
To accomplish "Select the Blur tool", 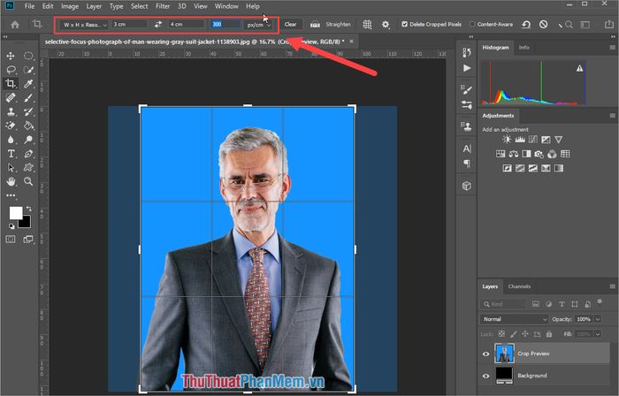I will click(11, 140).
